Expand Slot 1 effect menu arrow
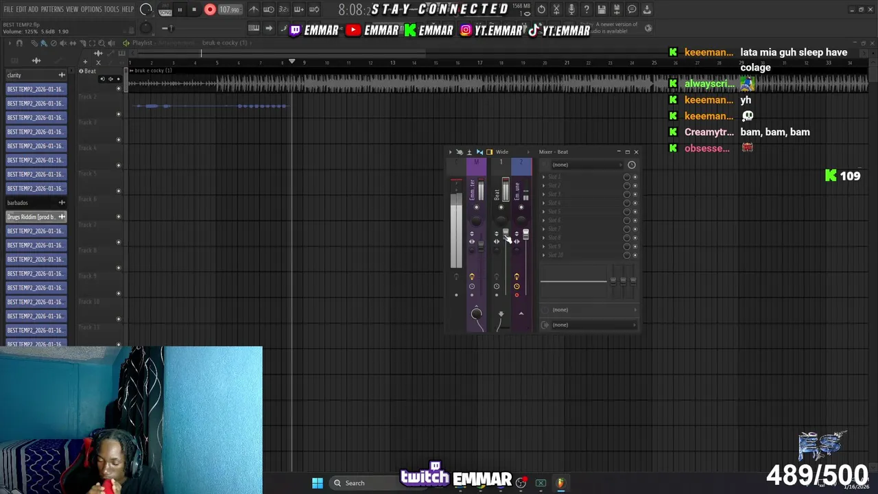Screen dimensions: 878x494 544,177
